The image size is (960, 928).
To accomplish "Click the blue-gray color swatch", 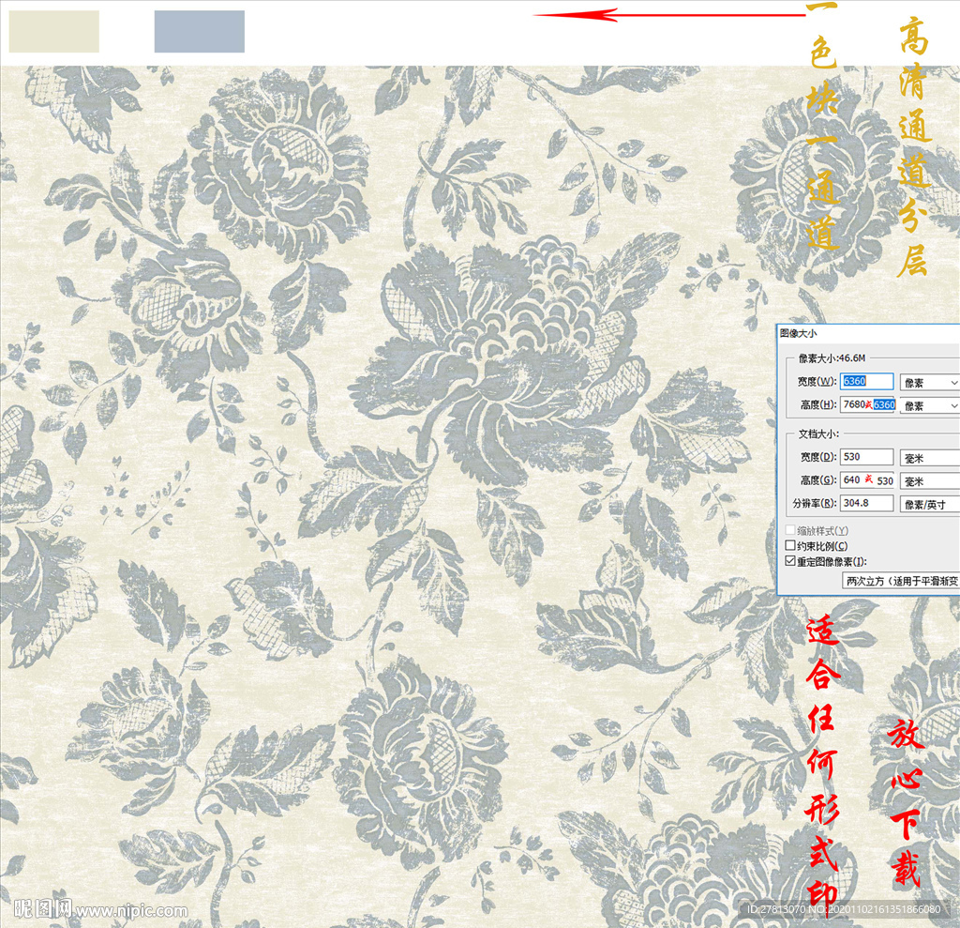I will click(200, 31).
